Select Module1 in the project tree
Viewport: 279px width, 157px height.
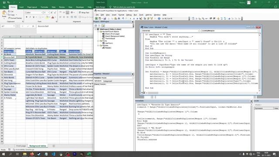[108, 48]
